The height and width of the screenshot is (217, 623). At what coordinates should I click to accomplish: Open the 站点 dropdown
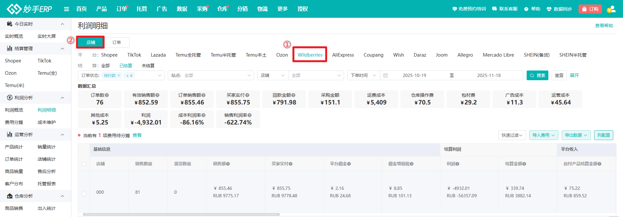point(211,76)
